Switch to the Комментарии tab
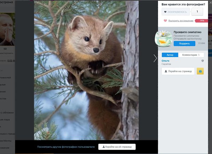Viewport: 212px width, 154px height. 191,55
